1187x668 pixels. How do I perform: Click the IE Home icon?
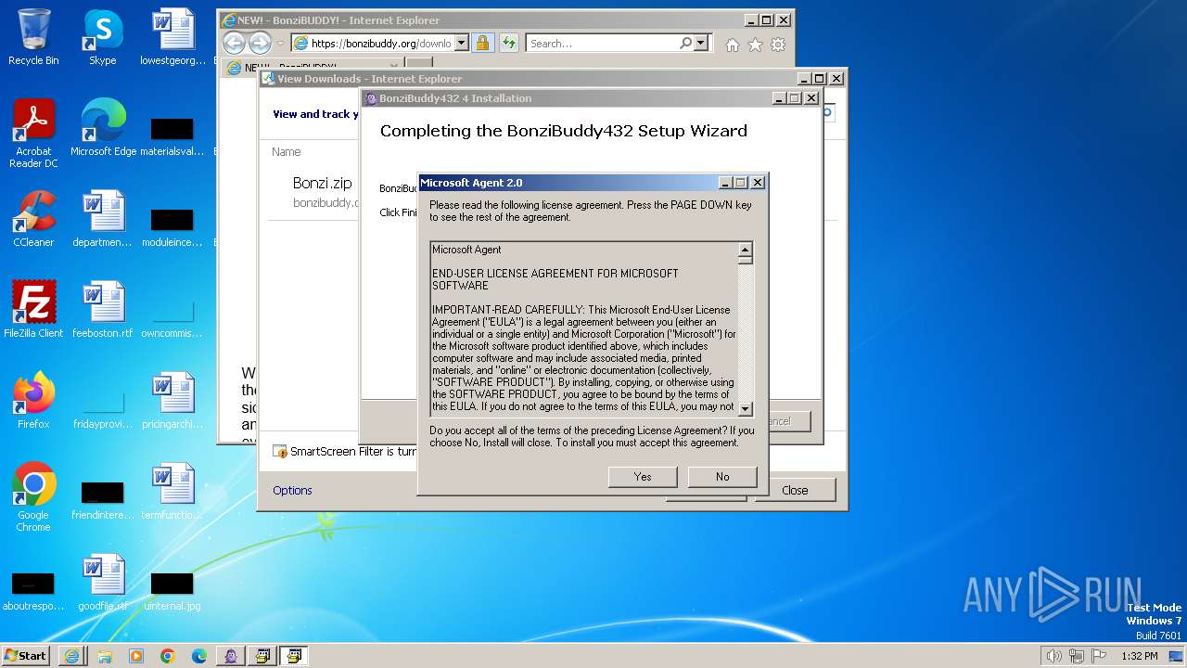pyautogui.click(x=733, y=44)
